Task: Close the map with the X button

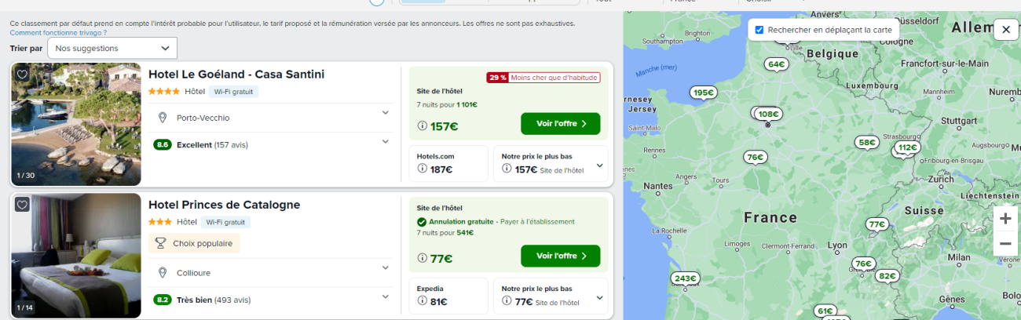Action: click(1006, 30)
